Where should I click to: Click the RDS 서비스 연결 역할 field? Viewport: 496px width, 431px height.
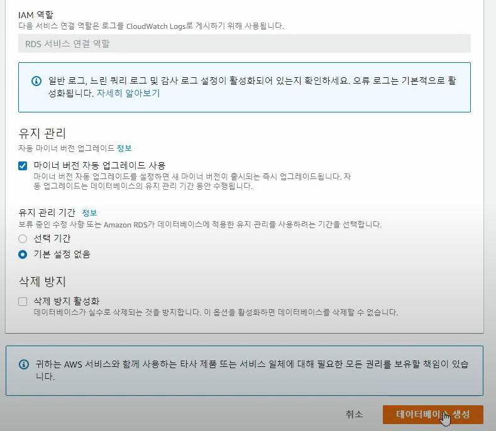[x=244, y=43]
